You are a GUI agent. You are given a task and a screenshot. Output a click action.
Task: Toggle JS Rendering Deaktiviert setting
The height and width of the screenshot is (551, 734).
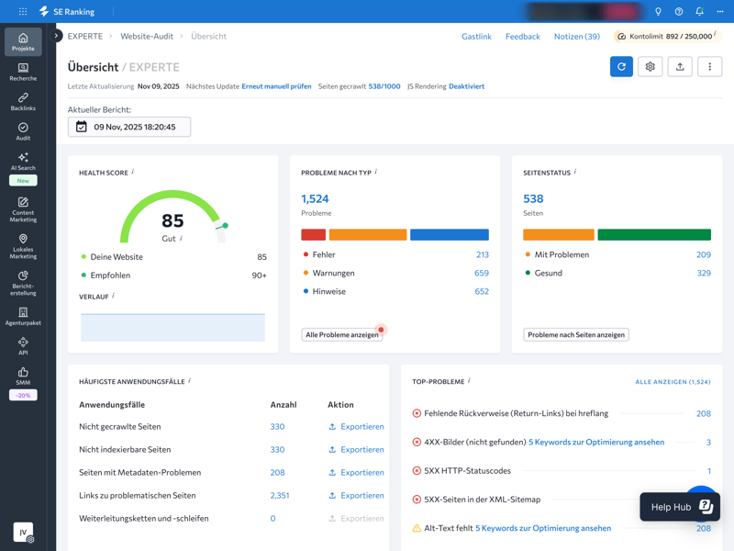pos(466,86)
